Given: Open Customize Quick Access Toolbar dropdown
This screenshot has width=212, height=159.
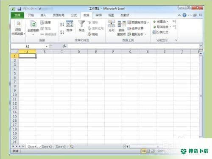Looking at the screenshot, I should 40,9.
